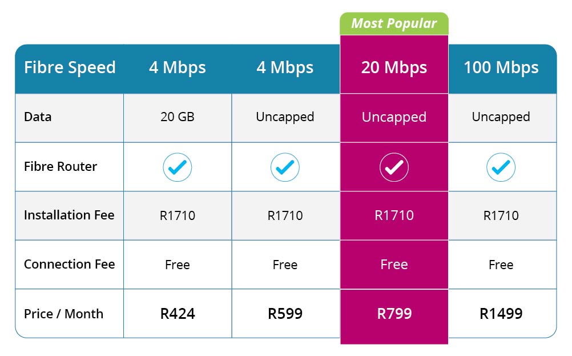The width and height of the screenshot is (572, 356).
Task: Click the Fibre Speed header cell
Action: (69, 67)
